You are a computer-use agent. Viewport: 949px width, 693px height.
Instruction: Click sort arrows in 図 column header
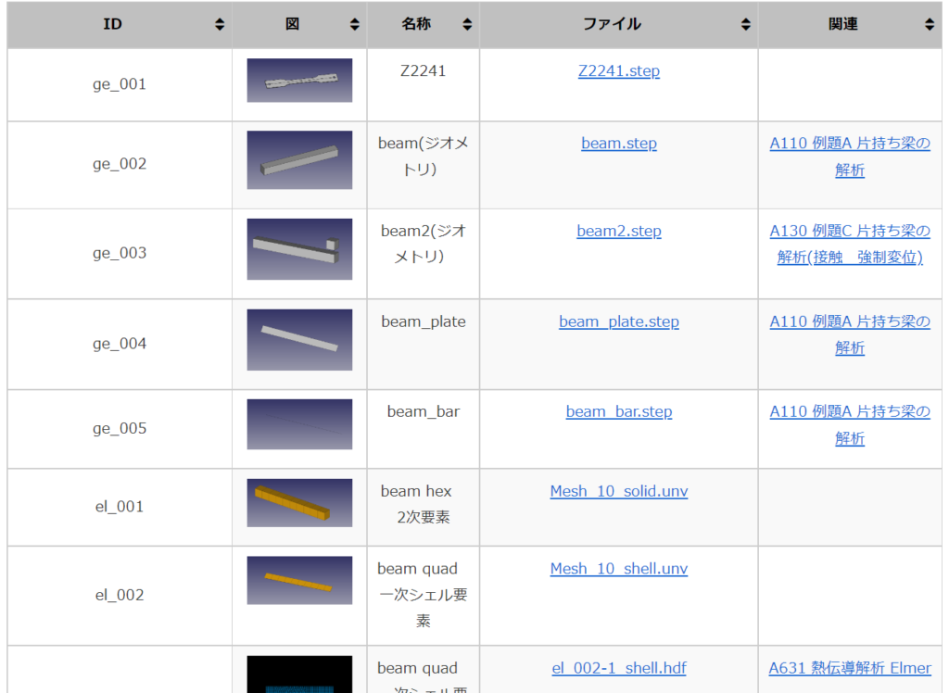coord(354,25)
